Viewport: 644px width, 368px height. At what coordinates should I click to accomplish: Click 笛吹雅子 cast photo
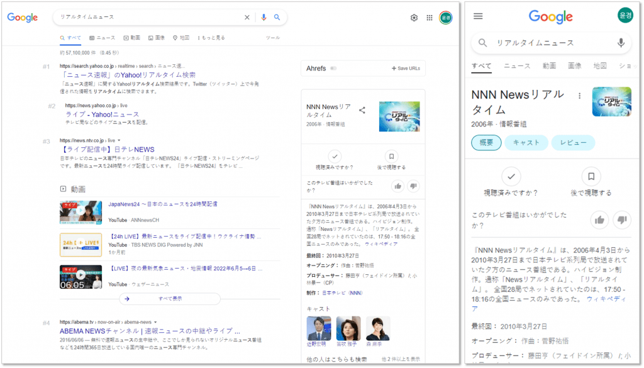click(x=348, y=328)
